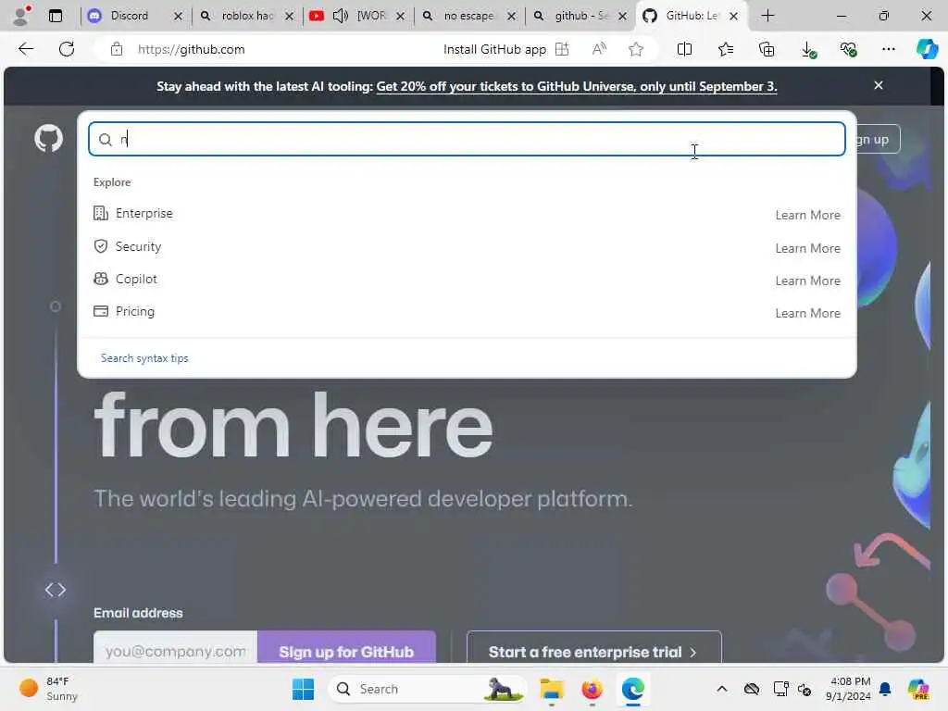Image resolution: width=948 pixels, height=711 pixels.
Task: Close the Discord tab
Action: point(178,17)
